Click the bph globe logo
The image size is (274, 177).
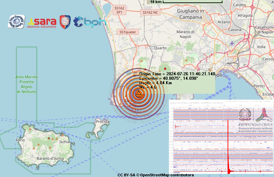click(90, 22)
